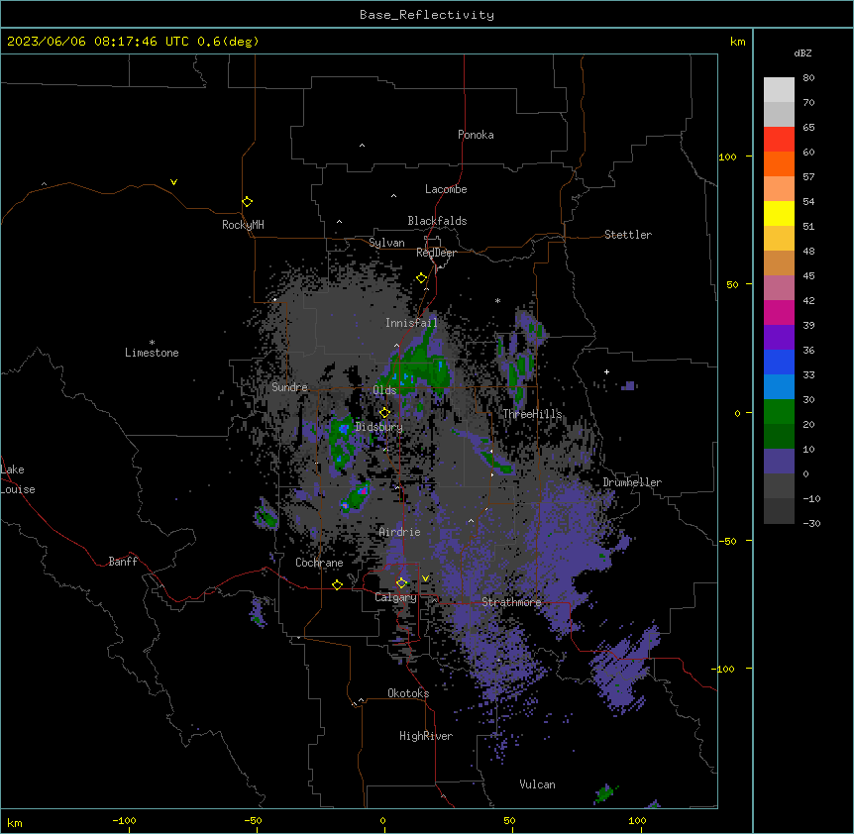Select the slate-purple swatch between 10 and 0 dBZ
Viewport: 854px width, 834px height.
point(779,462)
